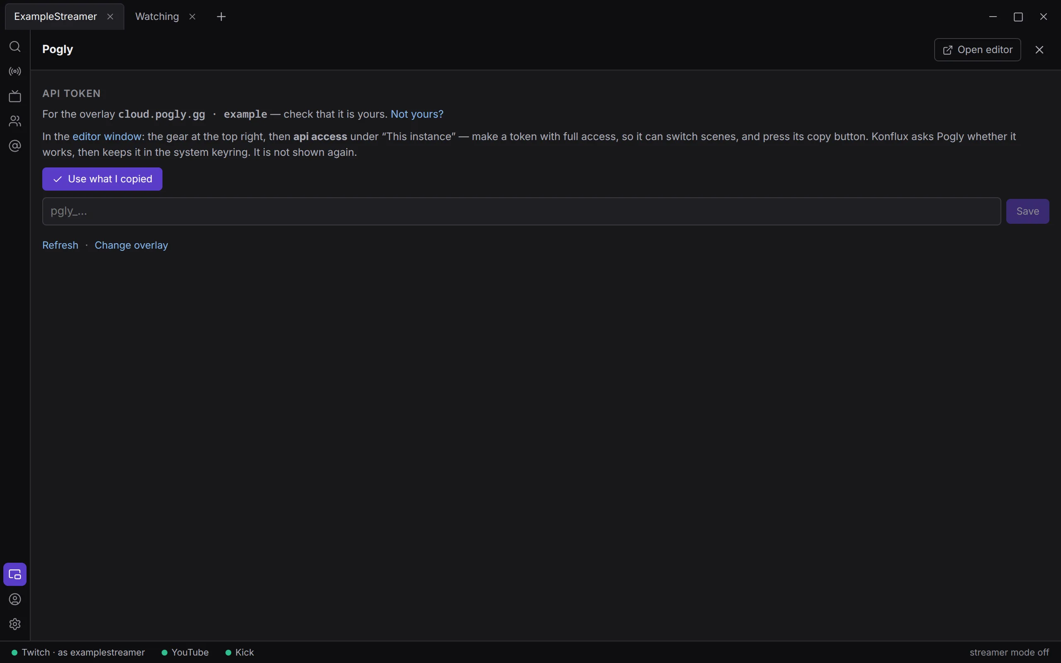Switch to the Watching tab

[x=157, y=17]
